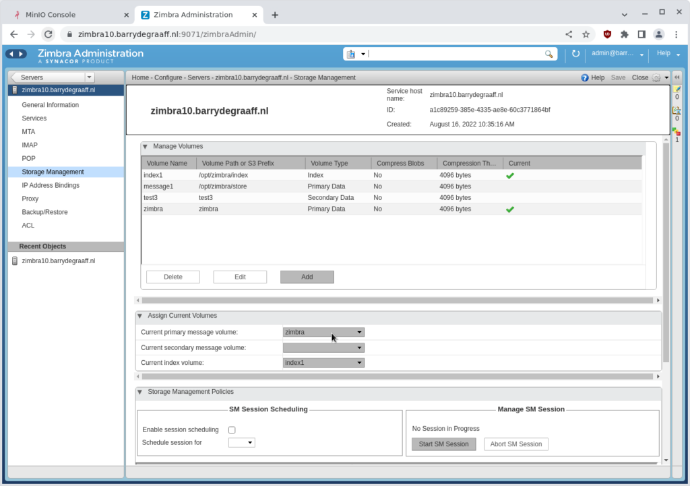Click the green current checkmark for zimbra volume
690x486 pixels.
pos(510,209)
